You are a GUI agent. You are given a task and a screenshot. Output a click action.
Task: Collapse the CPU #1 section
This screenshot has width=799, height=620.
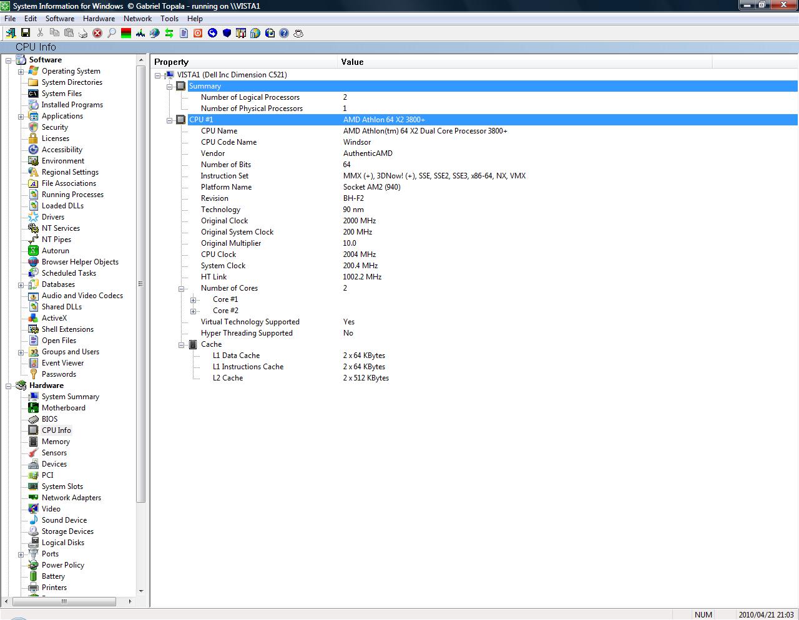click(x=170, y=120)
